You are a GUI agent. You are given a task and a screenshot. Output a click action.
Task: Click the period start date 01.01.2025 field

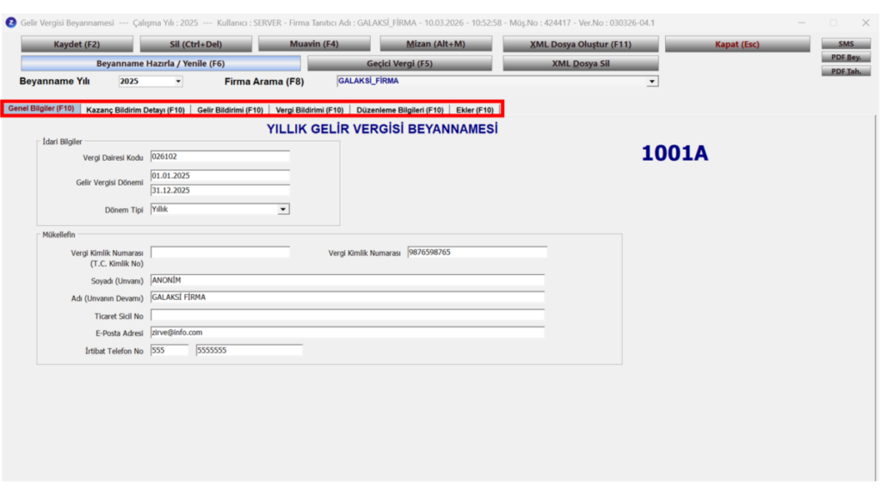tap(219, 175)
